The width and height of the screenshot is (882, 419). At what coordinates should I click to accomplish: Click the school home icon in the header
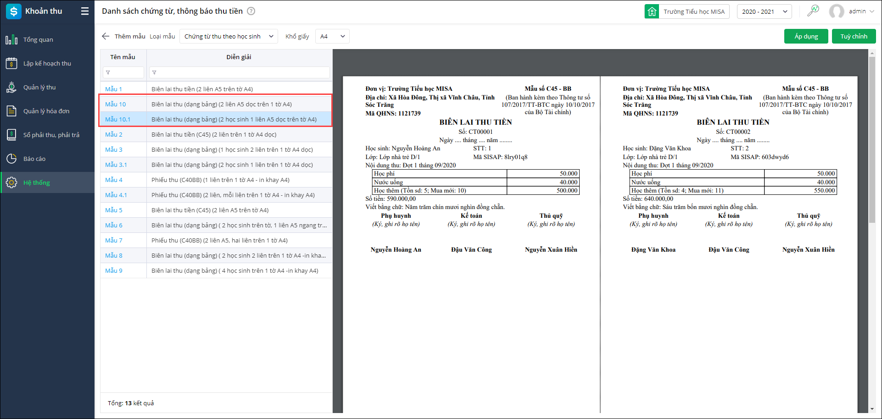pos(652,11)
